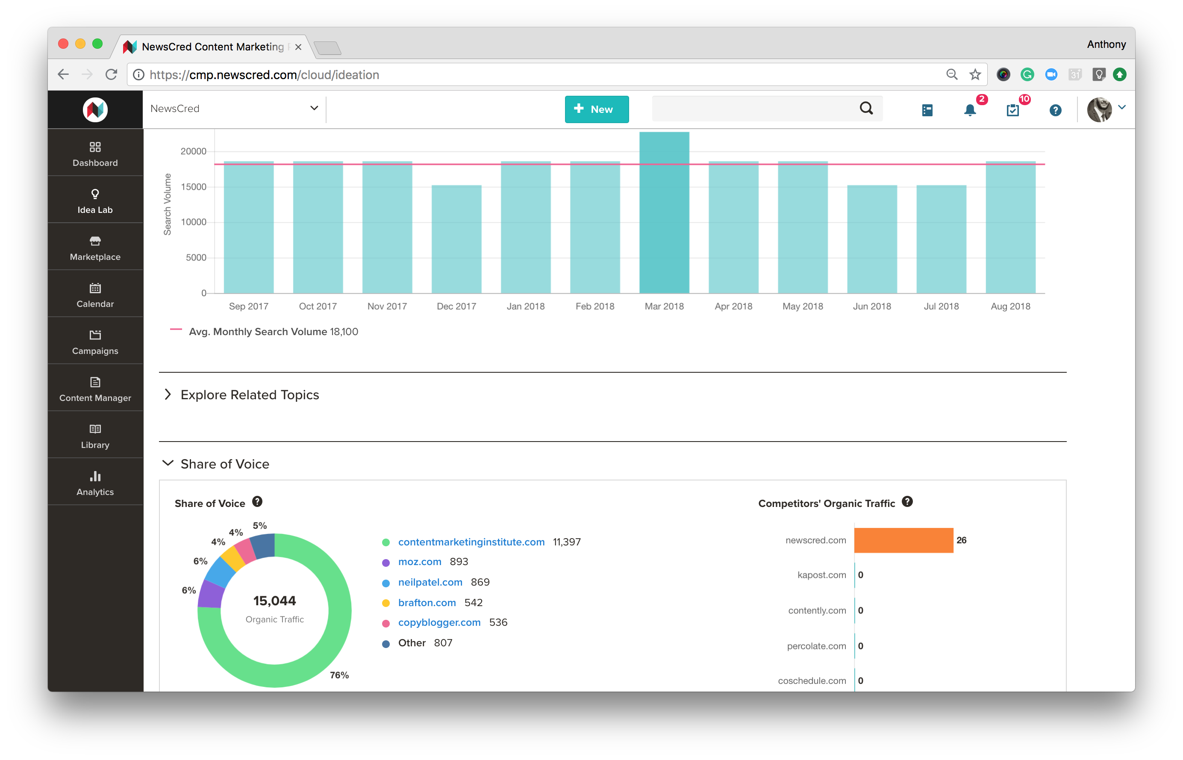Click the browser zoom magnifier icon
Image resolution: width=1183 pixels, height=760 pixels.
pyautogui.click(x=952, y=74)
